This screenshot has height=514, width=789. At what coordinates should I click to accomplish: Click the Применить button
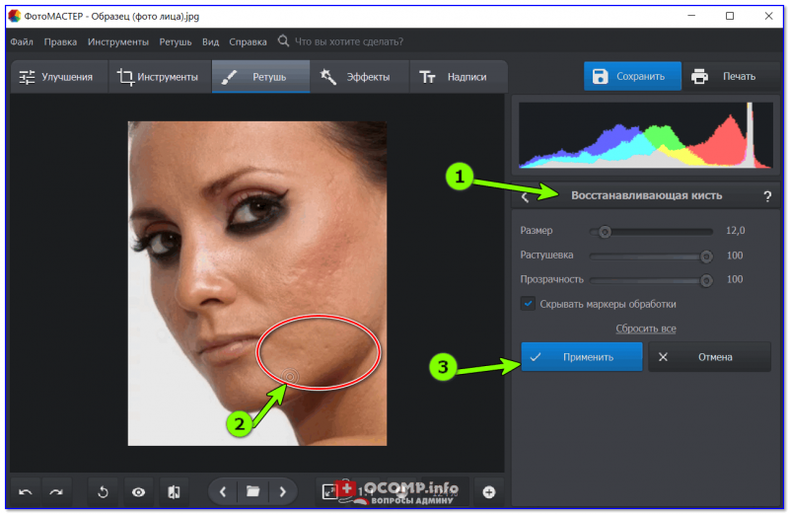pyautogui.click(x=582, y=357)
